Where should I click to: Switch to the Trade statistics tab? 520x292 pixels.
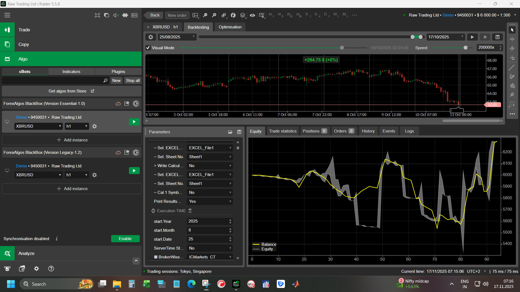pos(282,131)
